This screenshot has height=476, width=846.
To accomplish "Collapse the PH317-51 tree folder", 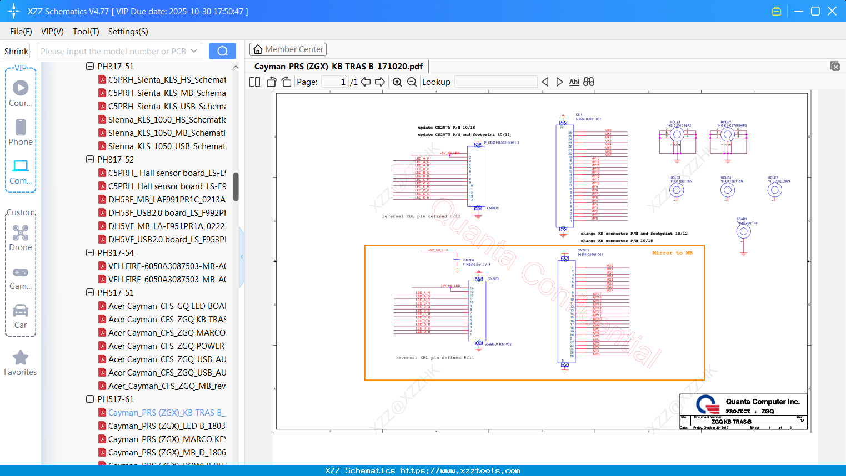I will pyautogui.click(x=90, y=67).
